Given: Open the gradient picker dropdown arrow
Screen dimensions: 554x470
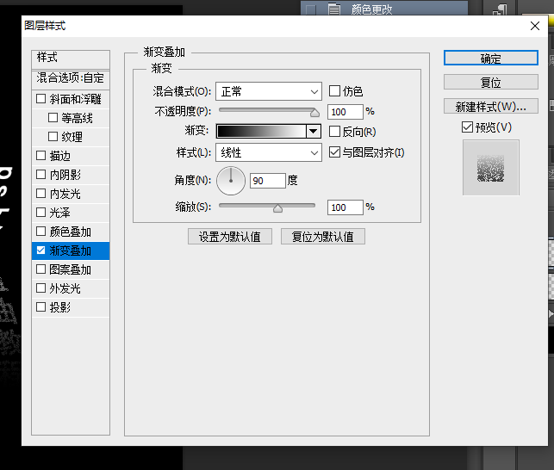Looking at the screenshot, I should click(x=313, y=132).
